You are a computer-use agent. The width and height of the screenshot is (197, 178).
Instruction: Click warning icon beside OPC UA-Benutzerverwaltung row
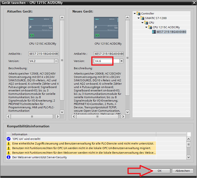(x=9, y=148)
